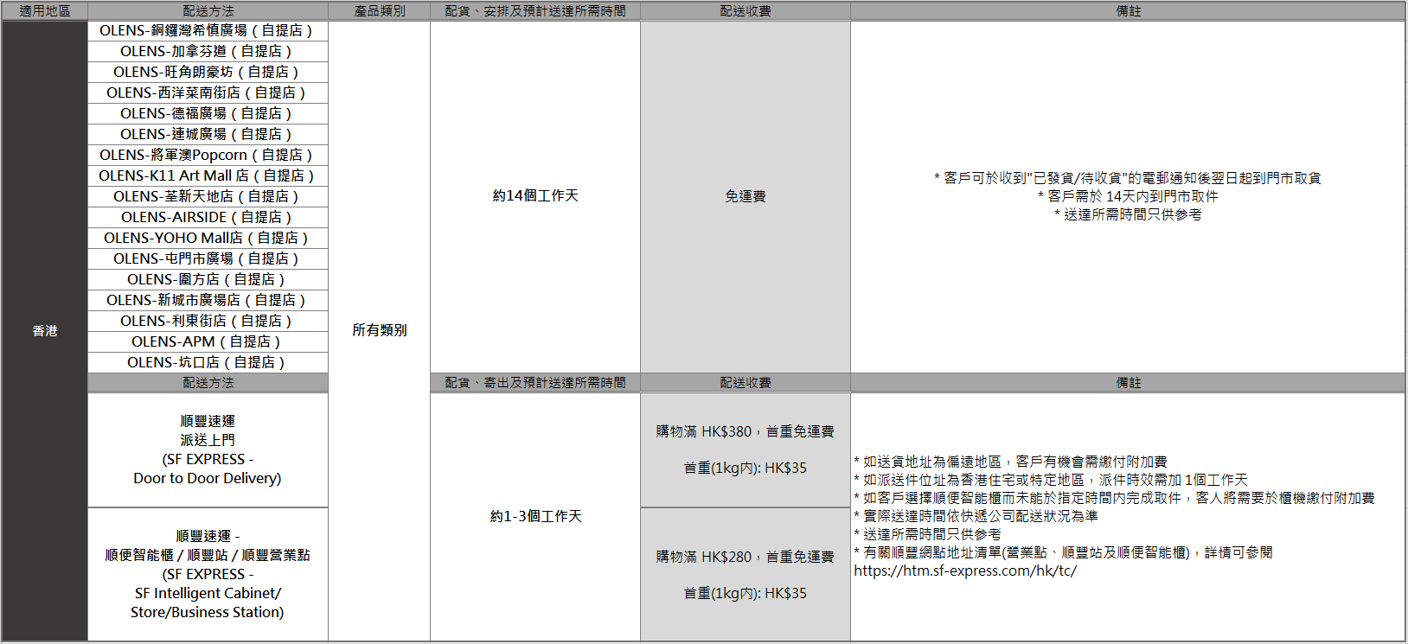
Task: Click the SF Intelligent Cabinet/Store/Business Station cell
Action: coord(208,574)
